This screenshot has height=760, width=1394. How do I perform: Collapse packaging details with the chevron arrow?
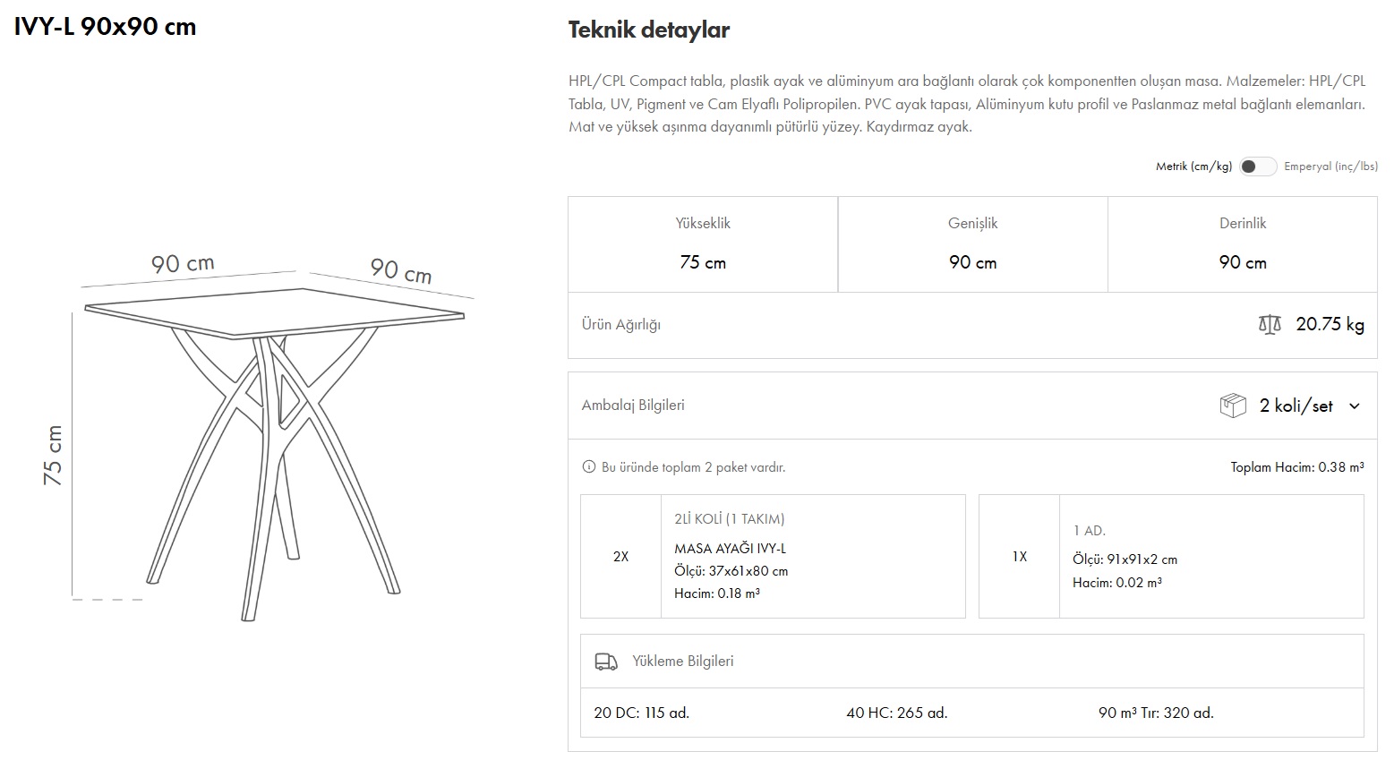click(x=1355, y=406)
